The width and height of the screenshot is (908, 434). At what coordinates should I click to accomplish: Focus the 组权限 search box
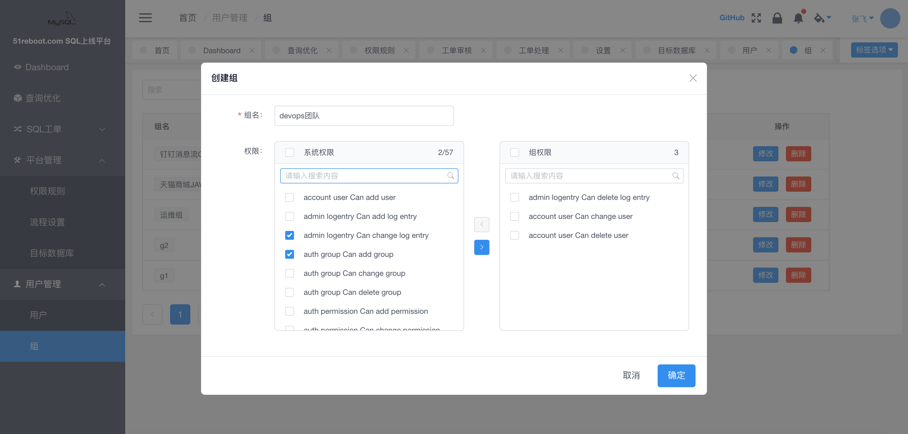594,176
